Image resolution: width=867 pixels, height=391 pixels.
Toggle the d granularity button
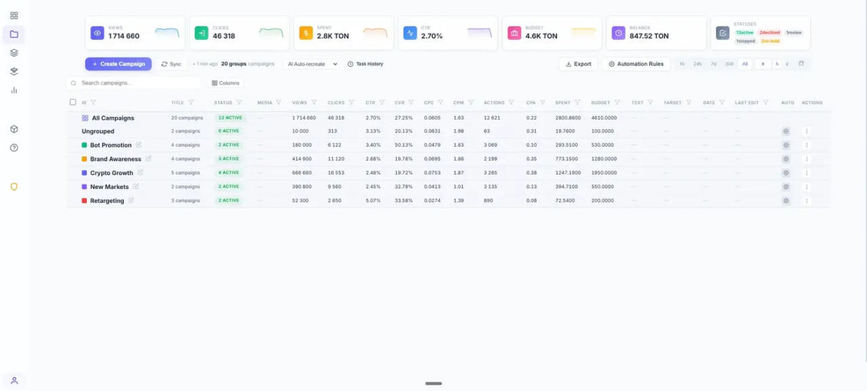click(786, 64)
